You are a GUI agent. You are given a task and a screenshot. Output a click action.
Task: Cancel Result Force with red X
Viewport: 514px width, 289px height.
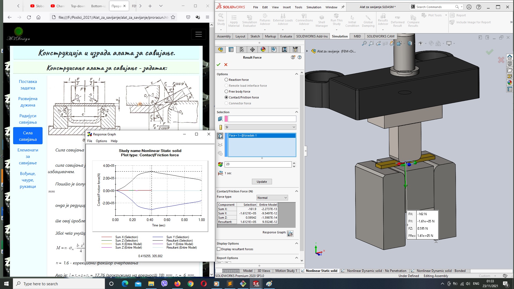[226, 64]
